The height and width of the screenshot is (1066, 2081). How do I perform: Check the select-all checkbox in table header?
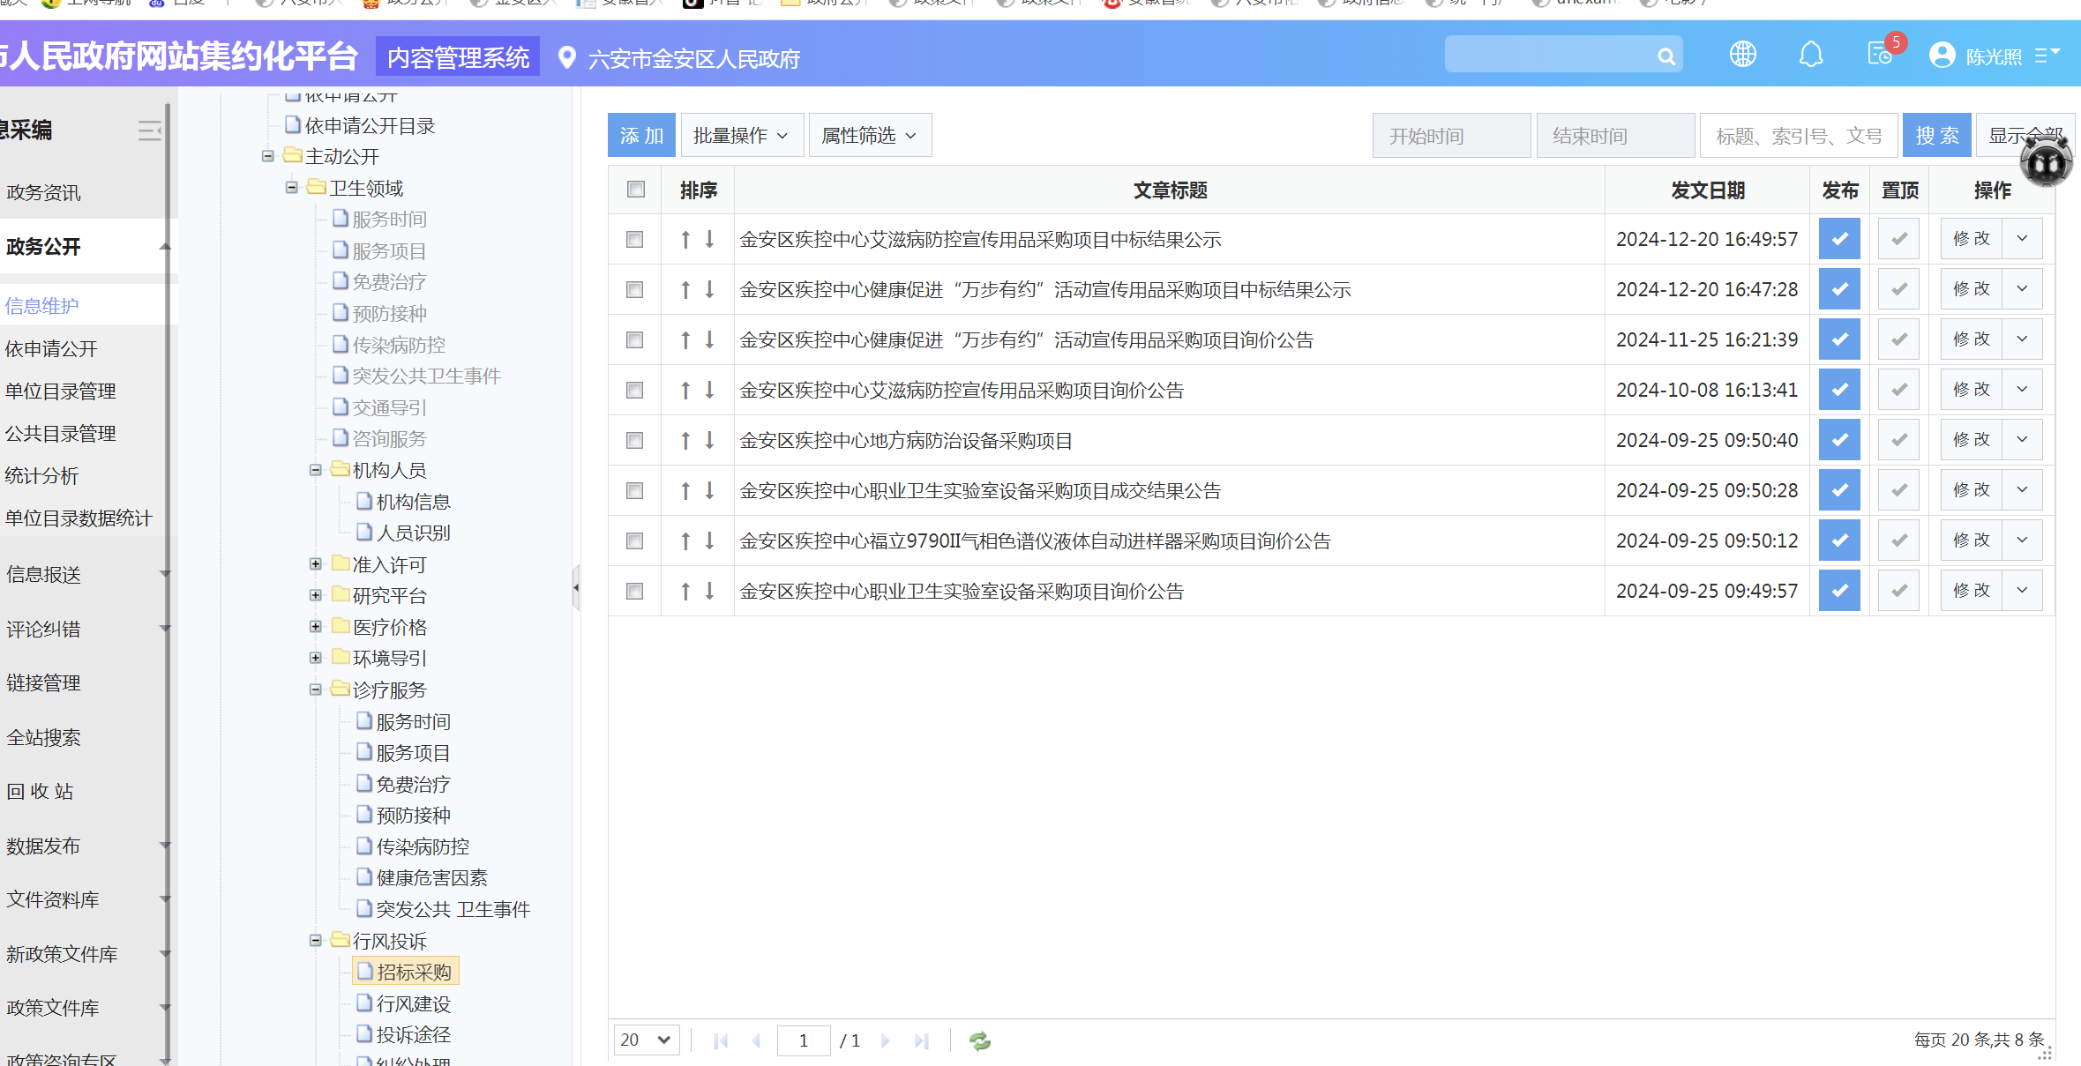pyautogui.click(x=635, y=190)
